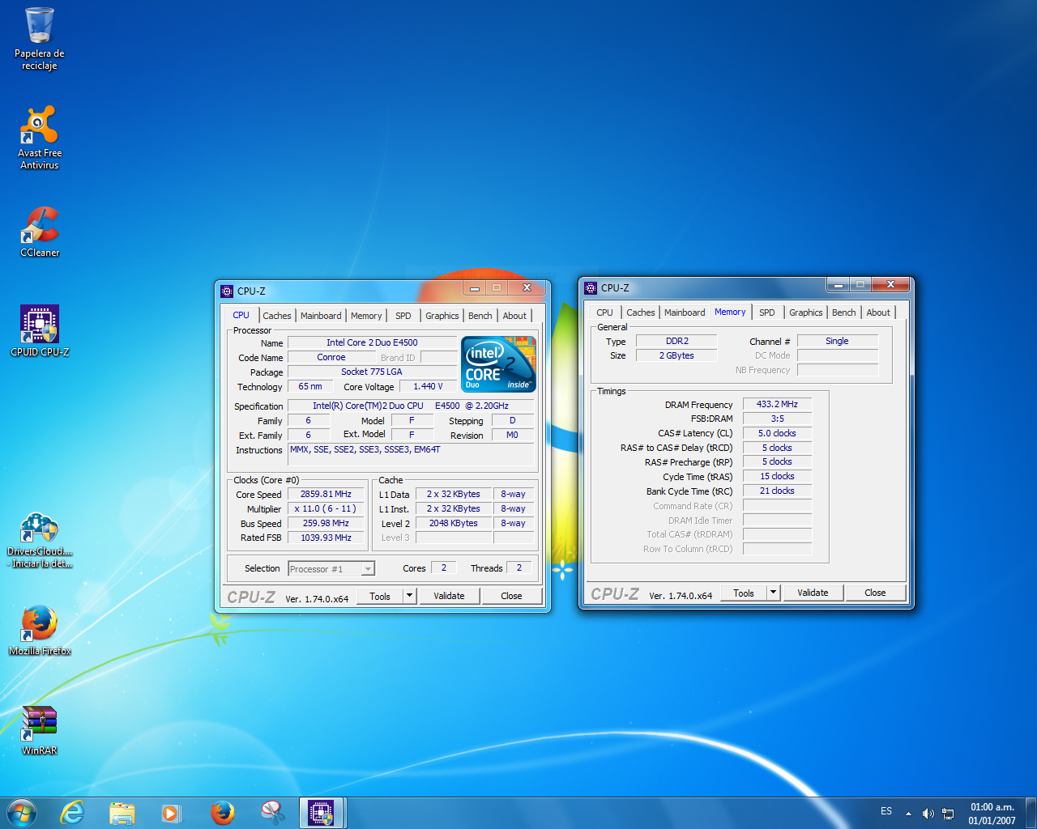The width and height of the screenshot is (1037, 829).
Task: Click Show desktop strip at taskbar end
Action: (1031, 813)
